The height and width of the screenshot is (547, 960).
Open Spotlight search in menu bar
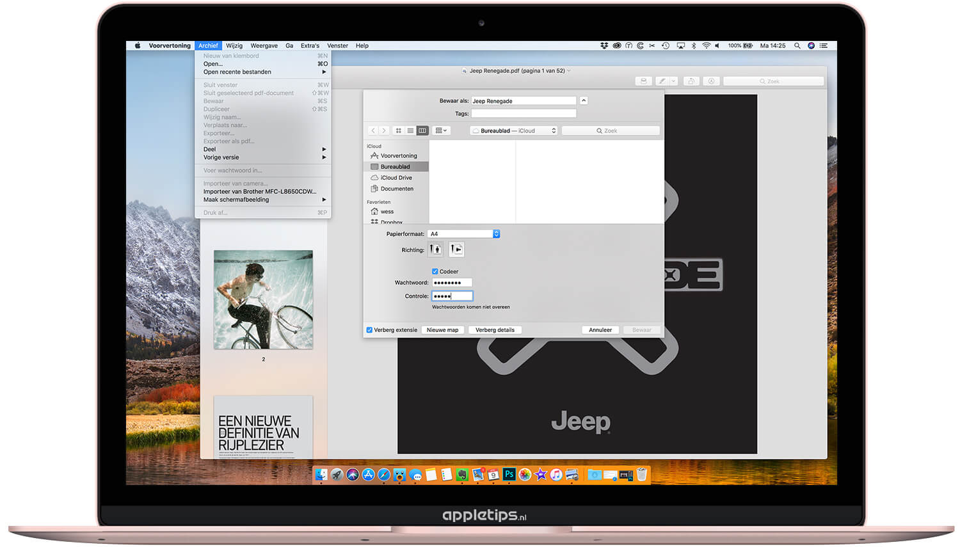pos(797,45)
